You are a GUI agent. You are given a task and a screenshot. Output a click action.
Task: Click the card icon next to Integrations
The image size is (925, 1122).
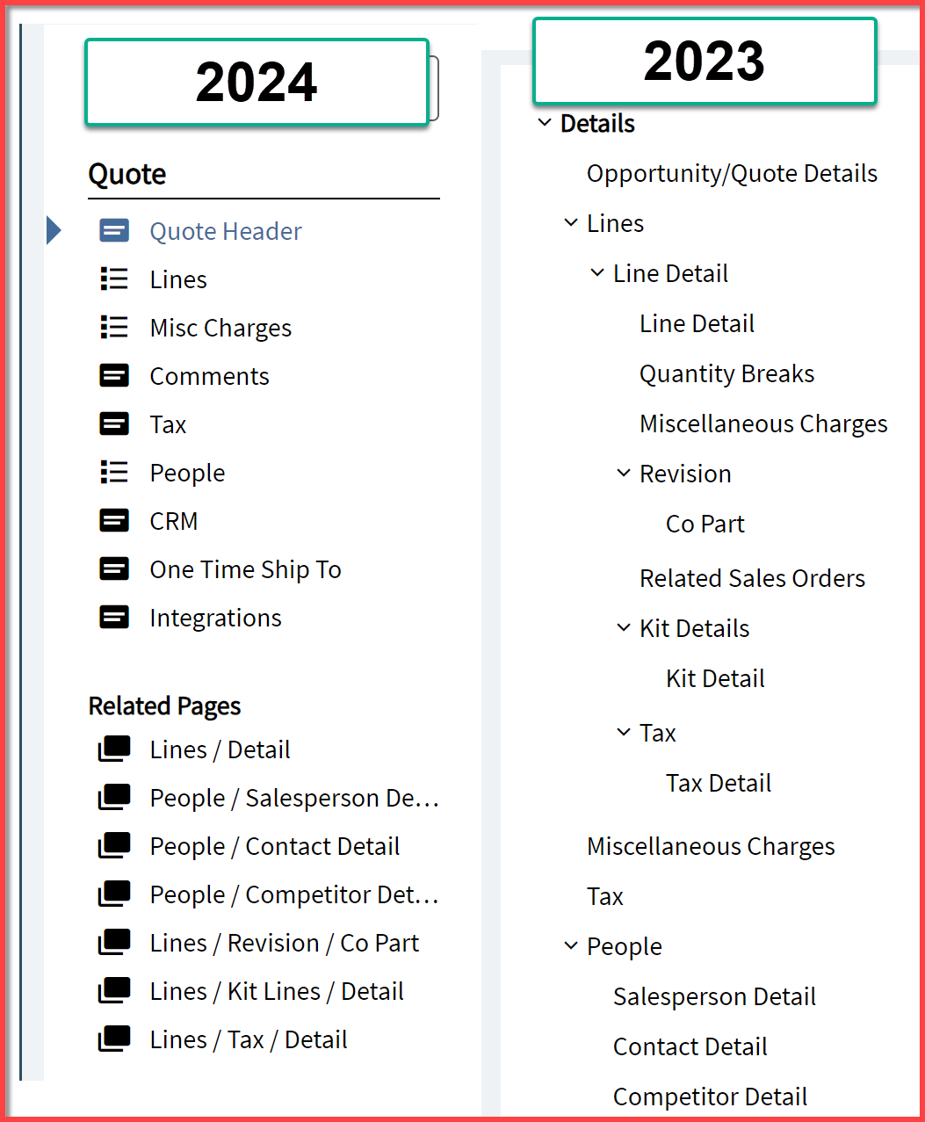coord(114,618)
